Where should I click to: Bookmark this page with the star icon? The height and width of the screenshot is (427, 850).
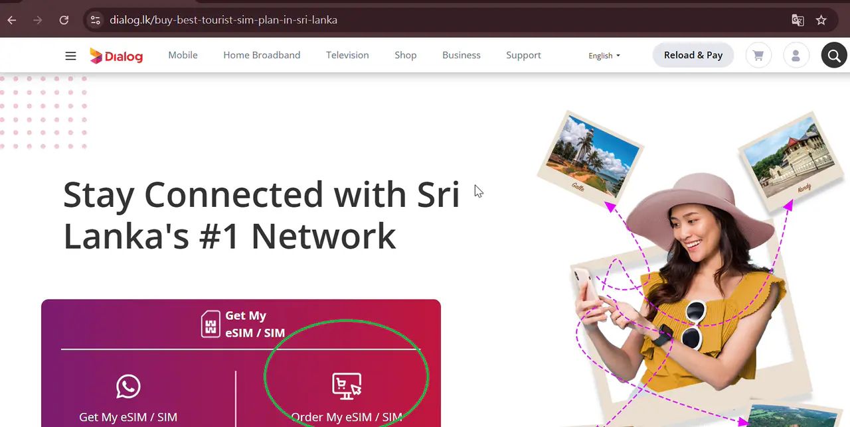pos(821,20)
